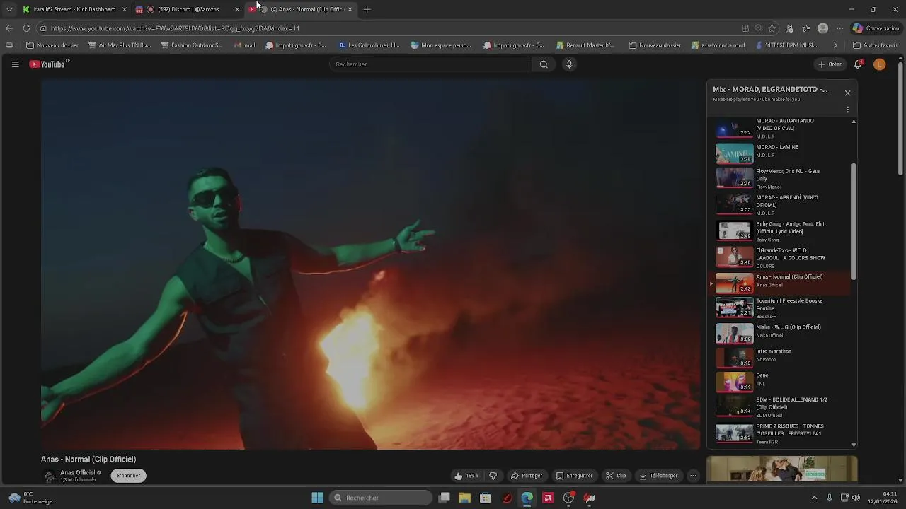Open a new browser tab

pos(367,9)
